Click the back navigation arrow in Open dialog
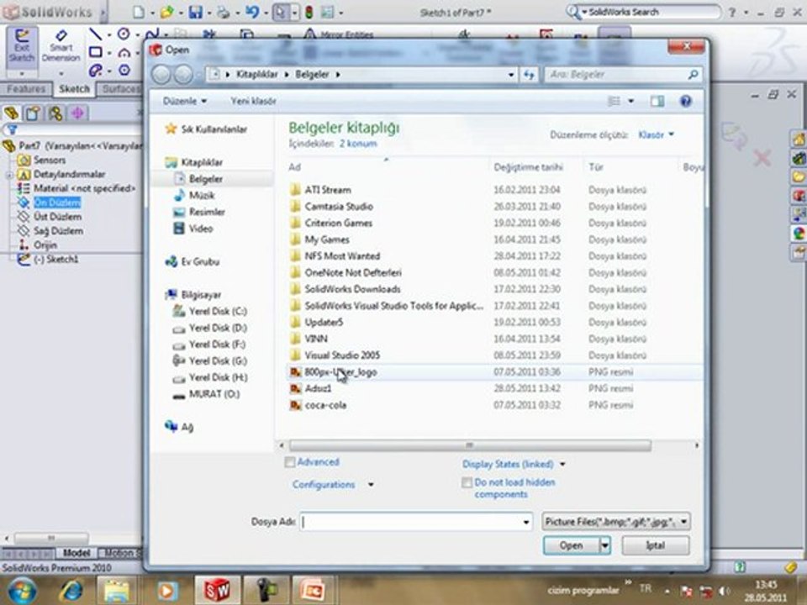This screenshot has width=807, height=605. pyautogui.click(x=161, y=75)
